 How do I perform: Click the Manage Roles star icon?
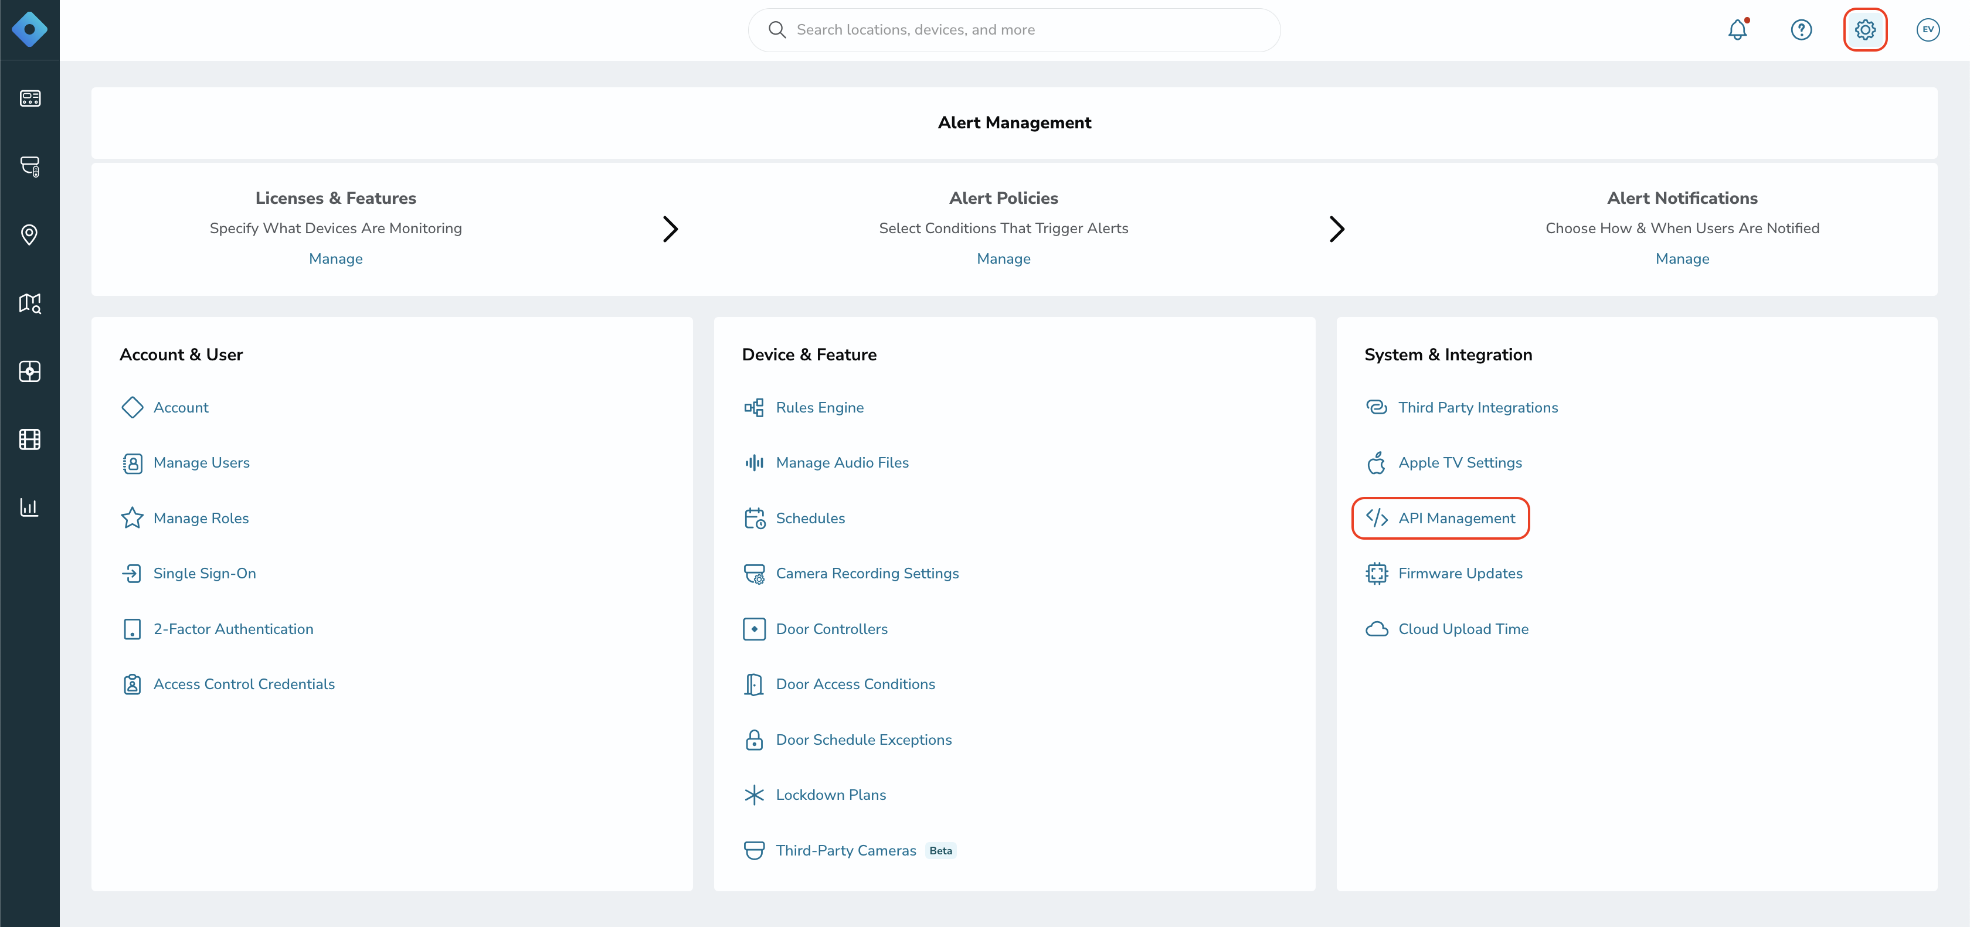pos(133,518)
